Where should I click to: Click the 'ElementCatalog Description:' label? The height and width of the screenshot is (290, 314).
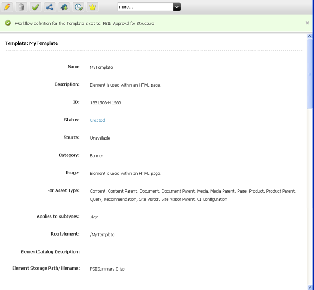tap(50, 252)
